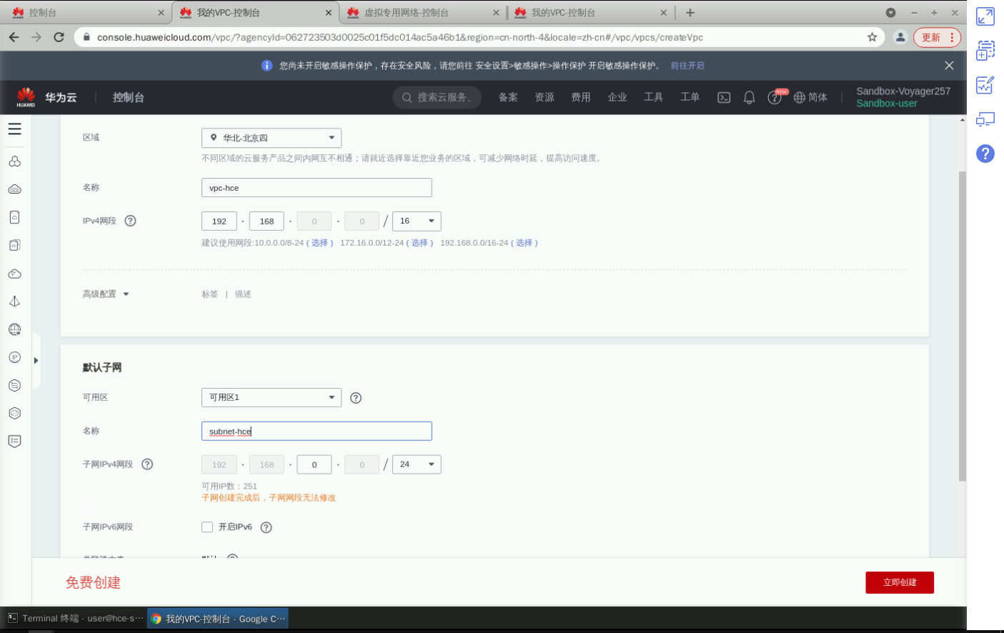
Task: Click the fullscreen expand icon in right panel
Action: tap(985, 16)
